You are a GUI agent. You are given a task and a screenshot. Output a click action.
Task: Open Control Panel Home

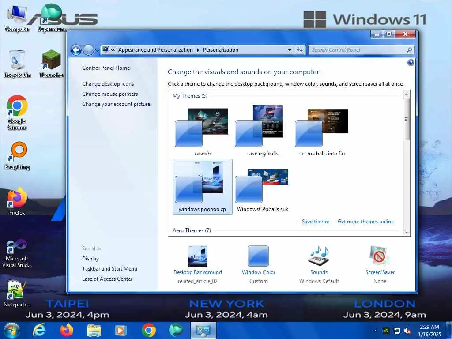(x=106, y=68)
